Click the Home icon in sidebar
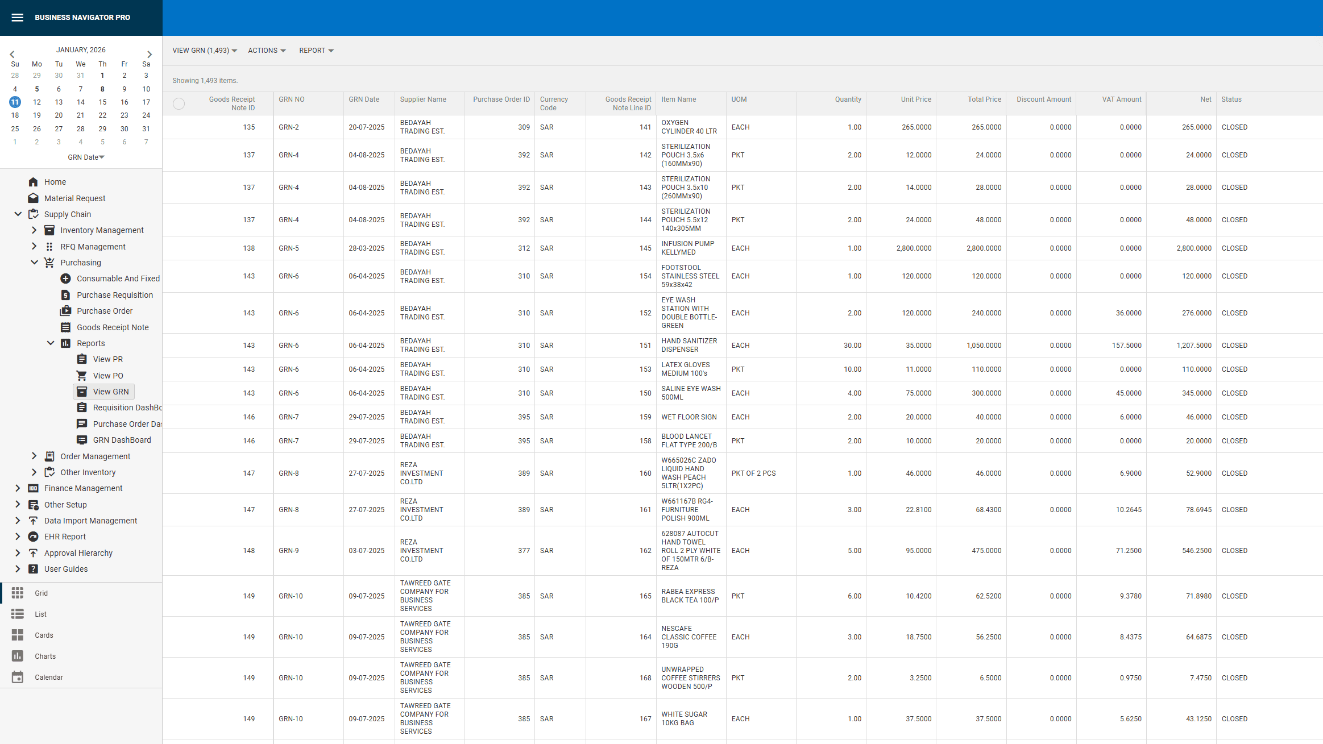This screenshot has width=1323, height=744. (x=33, y=182)
